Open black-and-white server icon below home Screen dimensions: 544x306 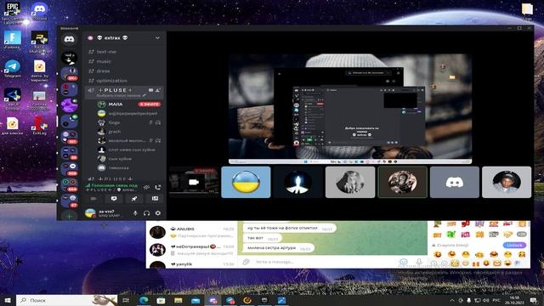[x=69, y=58]
